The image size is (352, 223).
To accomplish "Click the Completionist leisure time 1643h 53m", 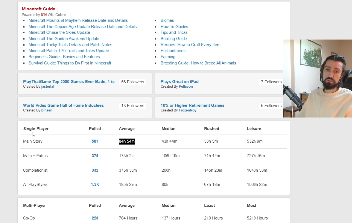I will (257, 170).
